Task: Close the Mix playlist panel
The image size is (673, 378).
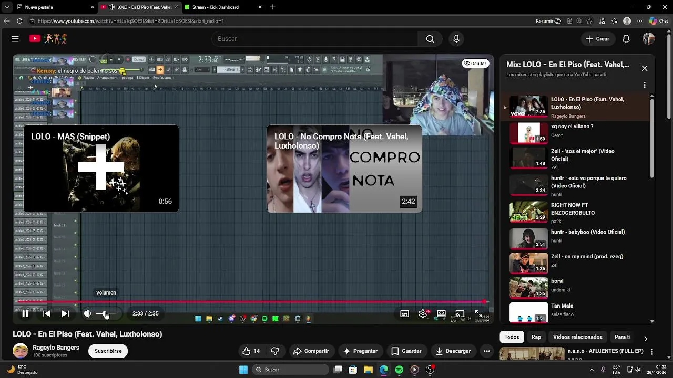Action: [x=645, y=68]
